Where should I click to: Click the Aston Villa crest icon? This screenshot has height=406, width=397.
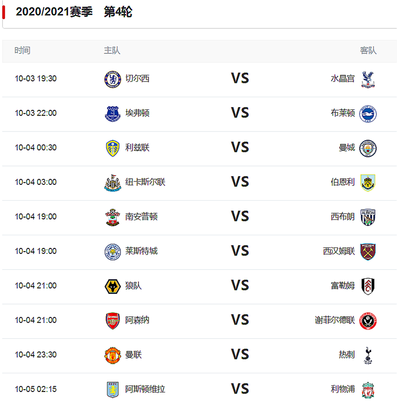112,390
